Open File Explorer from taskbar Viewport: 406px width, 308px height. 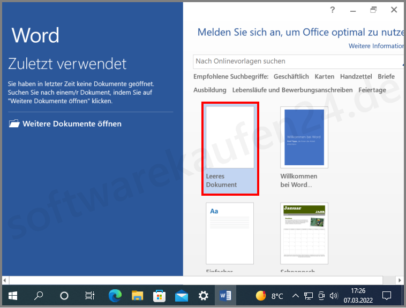(x=137, y=296)
